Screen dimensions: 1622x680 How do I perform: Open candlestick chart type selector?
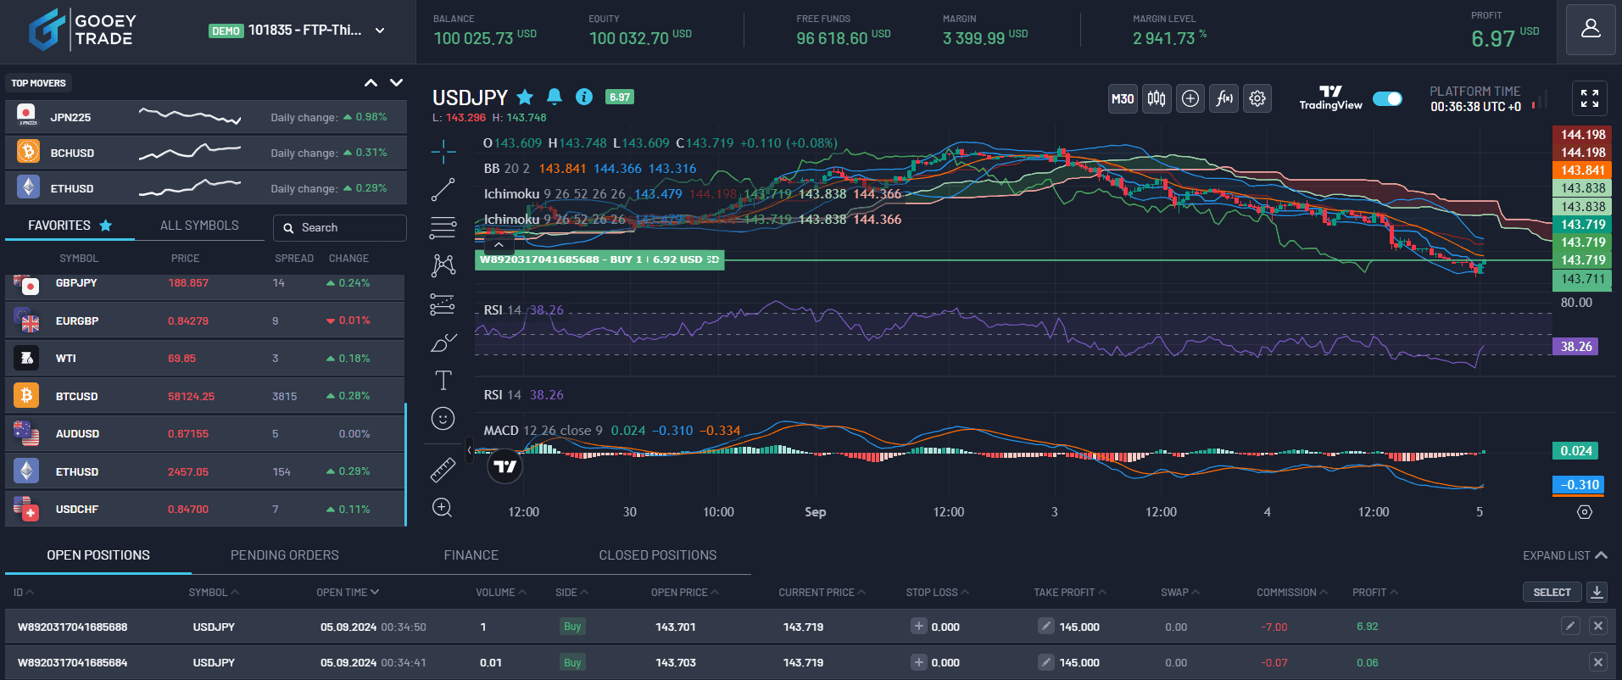[1156, 98]
